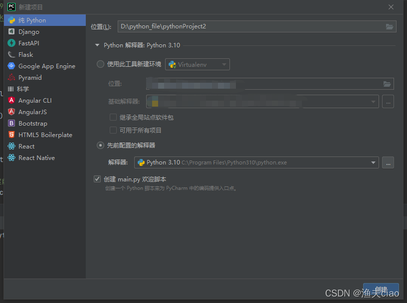Click ellipsis button next to 基础解释器
The width and height of the screenshot is (407, 303).
388,102
